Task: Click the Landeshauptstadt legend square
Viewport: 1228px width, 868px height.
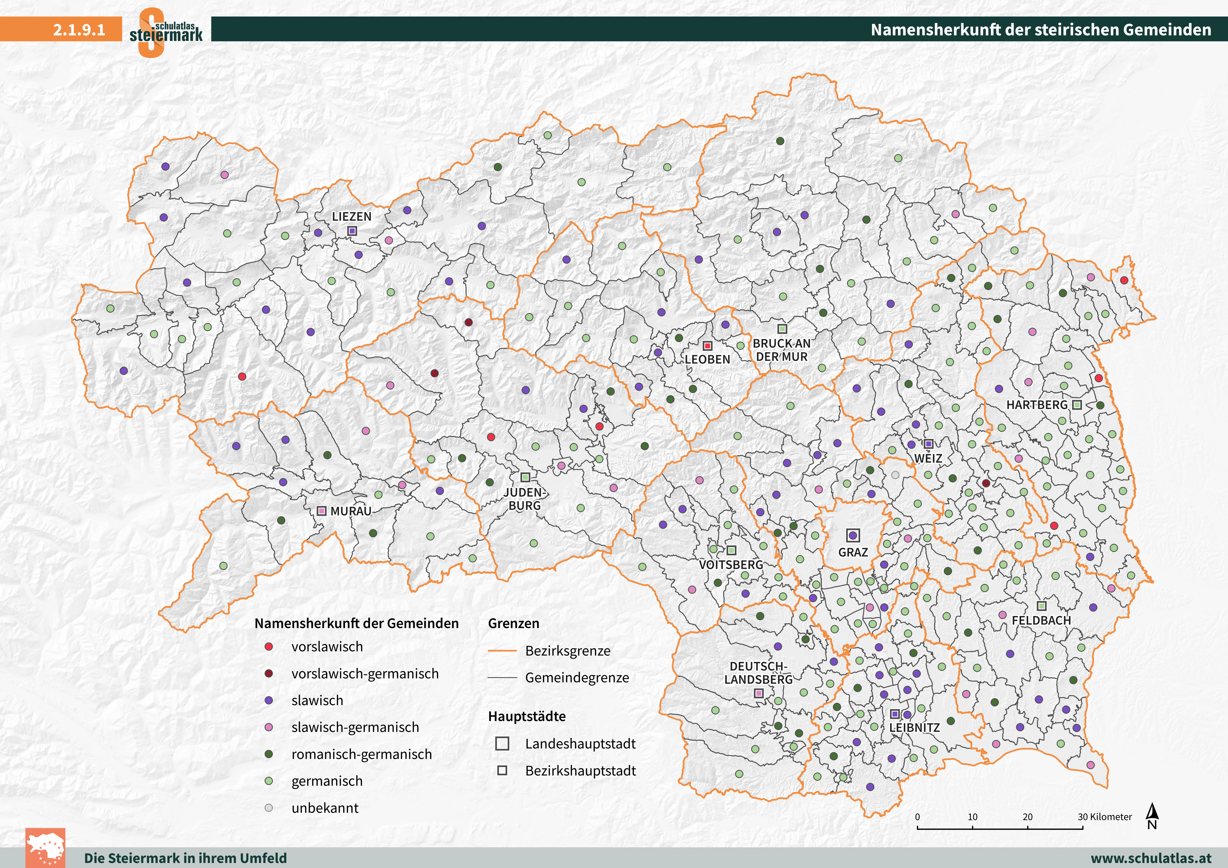Action: [502, 743]
